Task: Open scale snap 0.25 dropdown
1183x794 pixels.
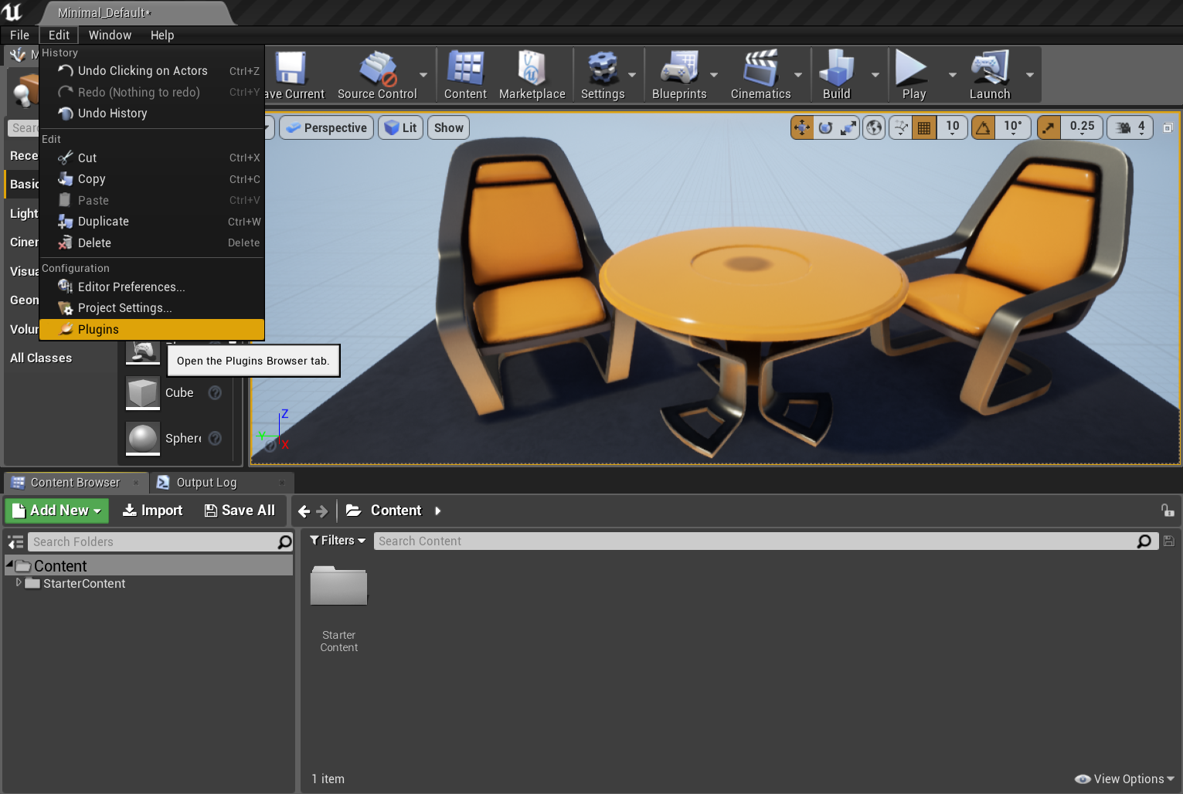Action: tap(1082, 127)
